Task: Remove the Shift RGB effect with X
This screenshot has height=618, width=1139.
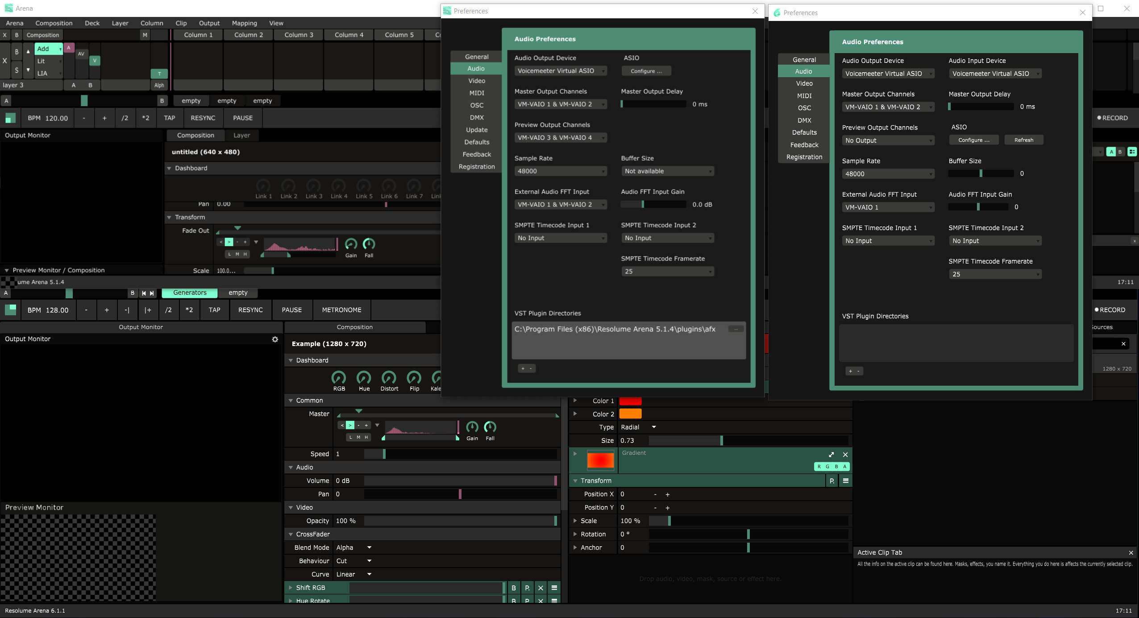Action: (x=540, y=588)
